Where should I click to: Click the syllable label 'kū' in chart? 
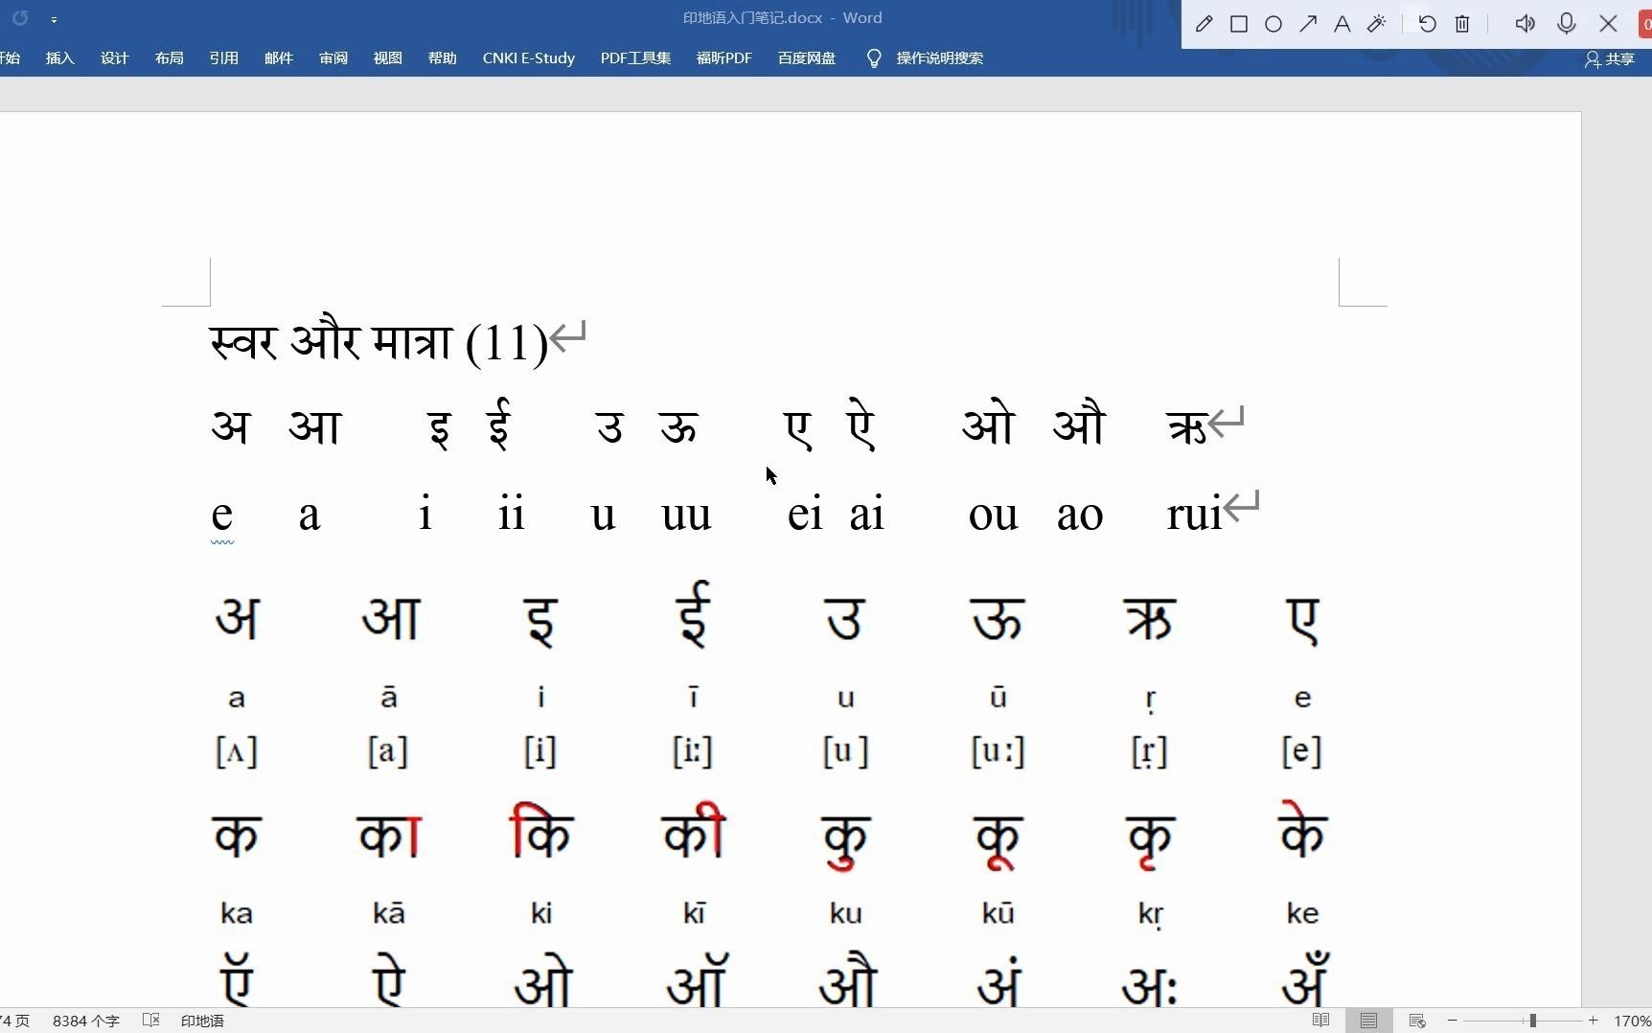click(998, 913)
